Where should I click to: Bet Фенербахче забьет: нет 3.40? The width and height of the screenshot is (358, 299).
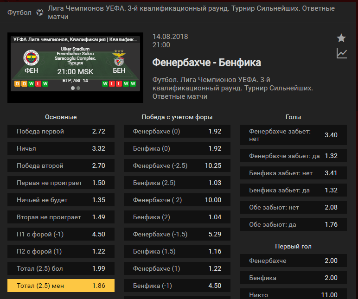(294, 135)
